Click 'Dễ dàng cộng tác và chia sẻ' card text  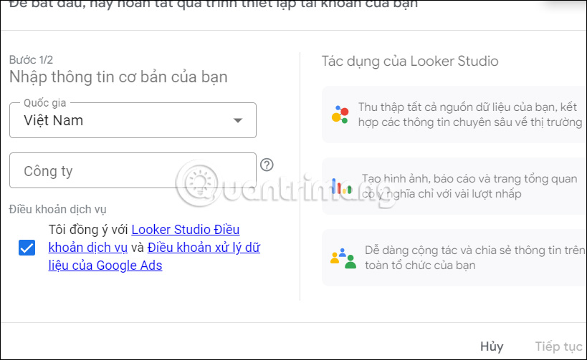(474, 258)
